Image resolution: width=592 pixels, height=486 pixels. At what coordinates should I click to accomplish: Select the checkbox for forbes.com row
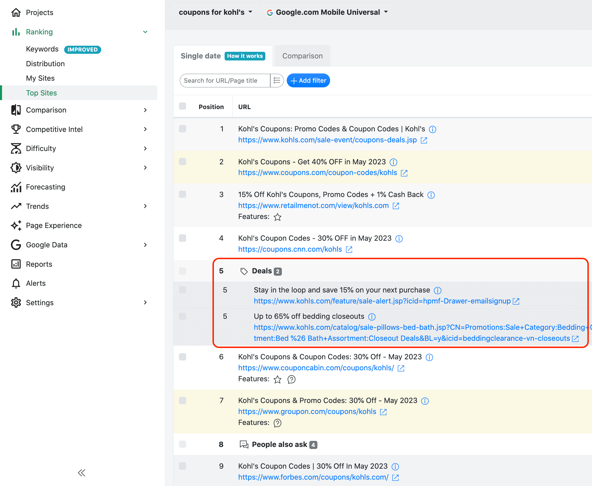pos(182,466)
